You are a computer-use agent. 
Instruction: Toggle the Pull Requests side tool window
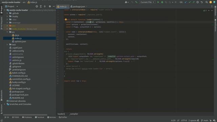(x=1, y=23)
